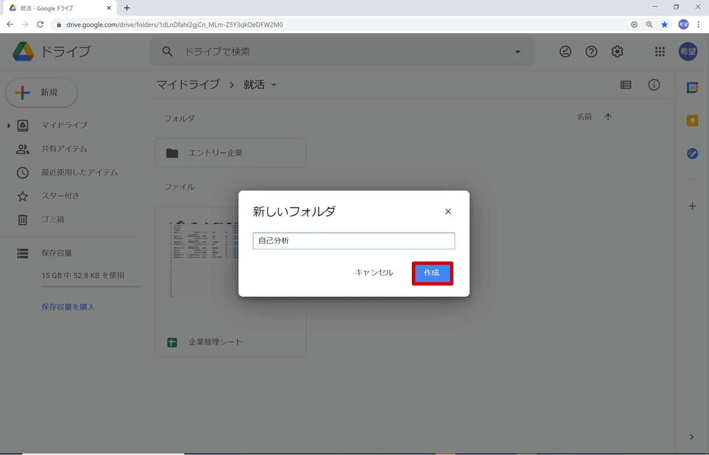Viewport: 709px width, 455px height.
Task: Open search options with the dropdown arrow
Action: (x=518, y=51)
